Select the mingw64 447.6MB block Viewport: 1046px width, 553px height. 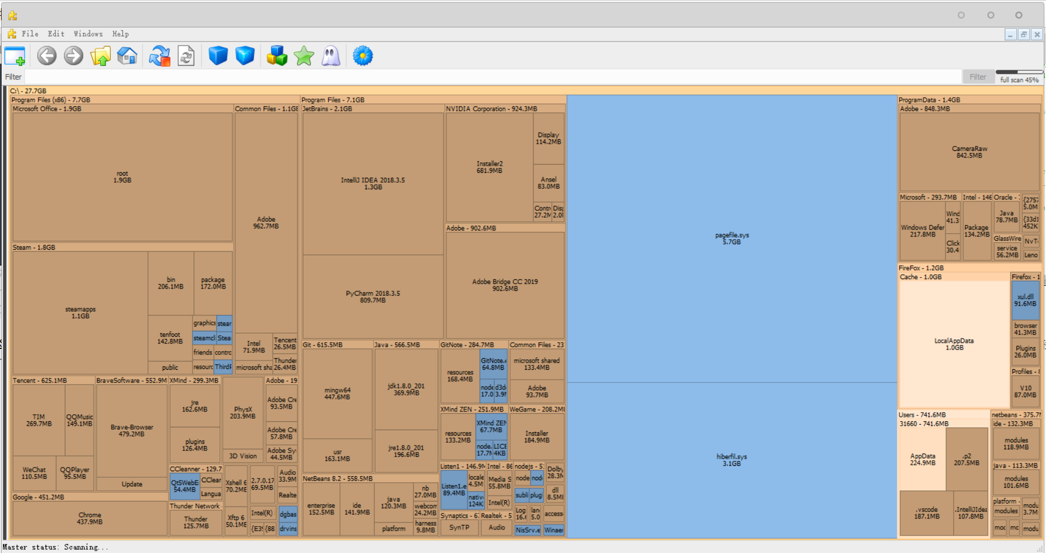tap(337, 394)
